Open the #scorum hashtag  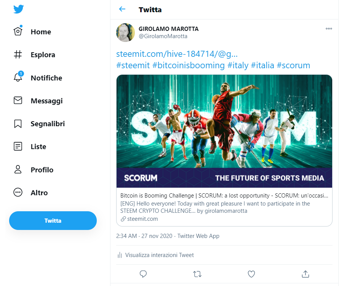pos(293,65)
